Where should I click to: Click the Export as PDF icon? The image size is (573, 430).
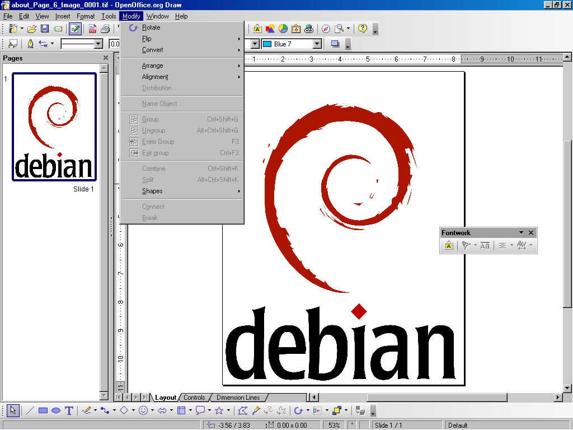pos(93,29)
